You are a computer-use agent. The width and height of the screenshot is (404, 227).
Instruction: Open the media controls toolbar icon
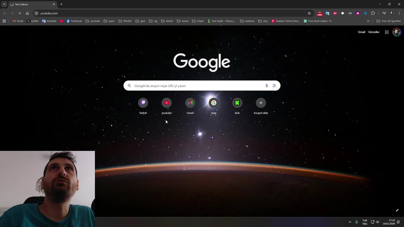click(384, 13)
